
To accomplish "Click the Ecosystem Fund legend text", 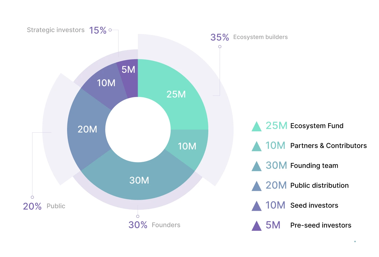I will coord(317,126).
